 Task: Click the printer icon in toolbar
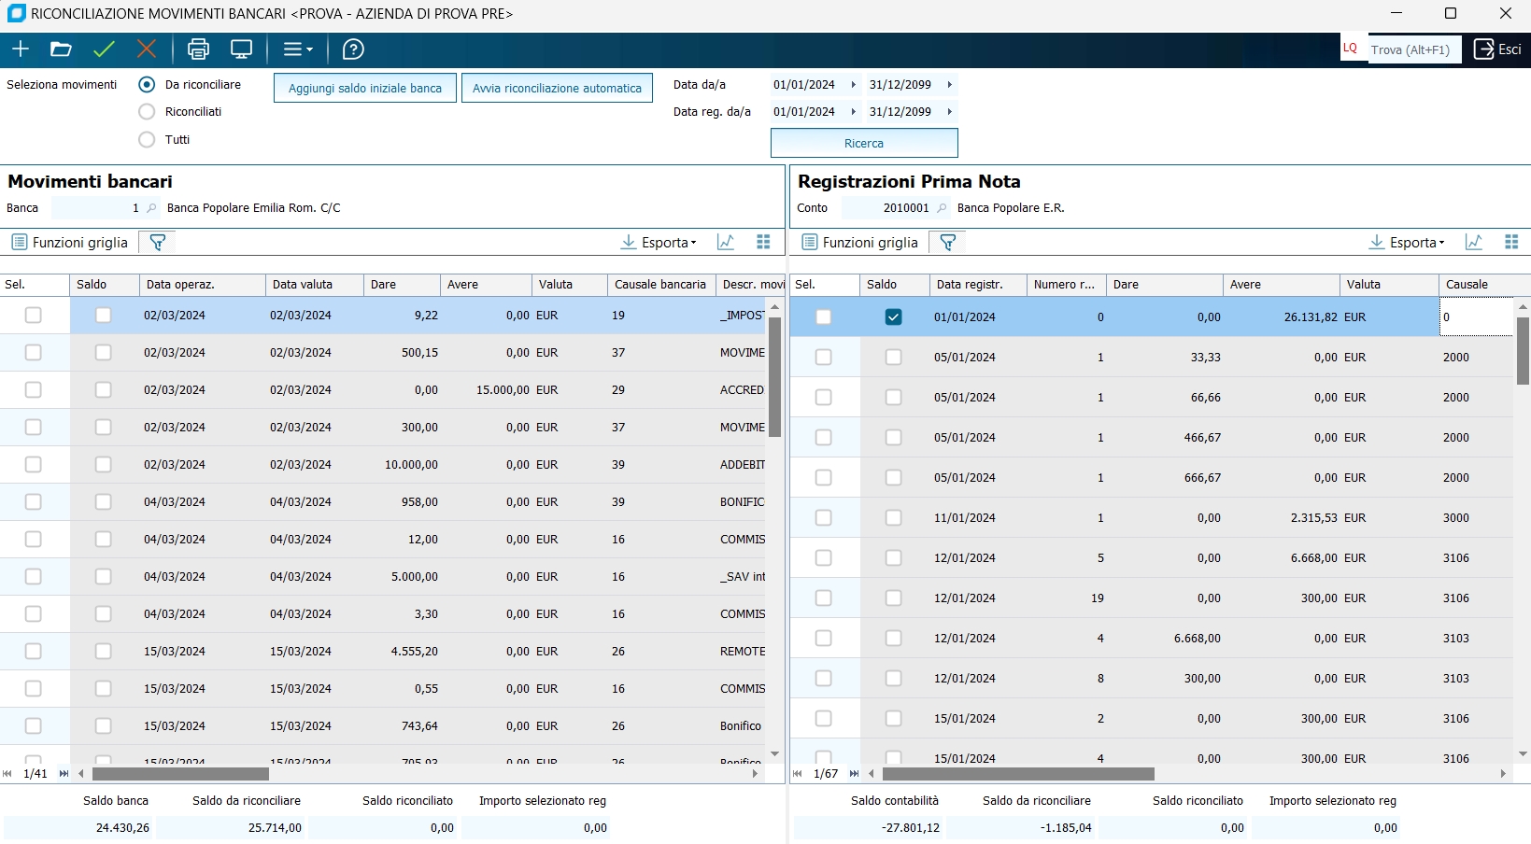click(x=198, y=49)
